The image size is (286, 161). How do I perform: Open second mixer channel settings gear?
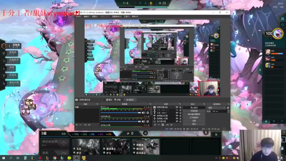point(148,121)
